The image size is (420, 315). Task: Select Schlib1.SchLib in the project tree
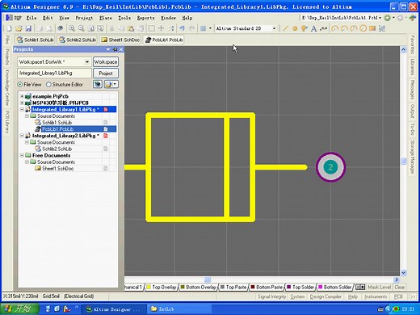(x=57, y=123)
